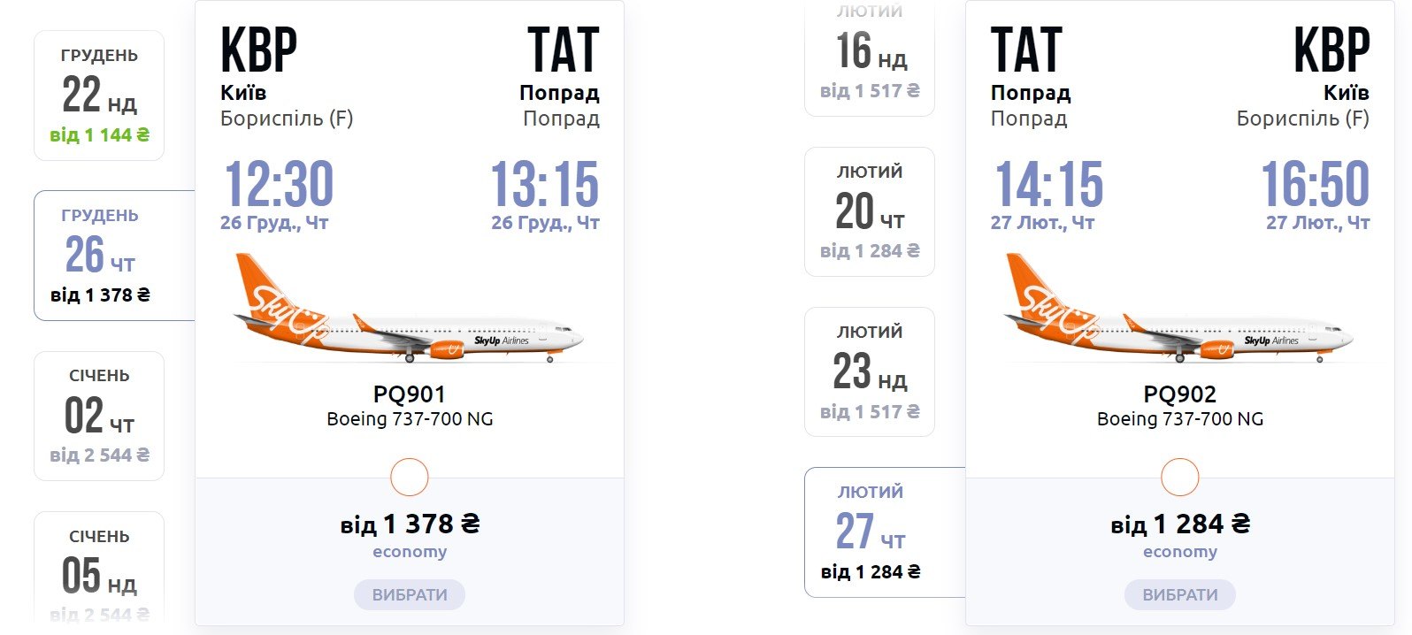
Task: Click the від 1 284 ₴ economy fare
Action: click(1180, 535)
